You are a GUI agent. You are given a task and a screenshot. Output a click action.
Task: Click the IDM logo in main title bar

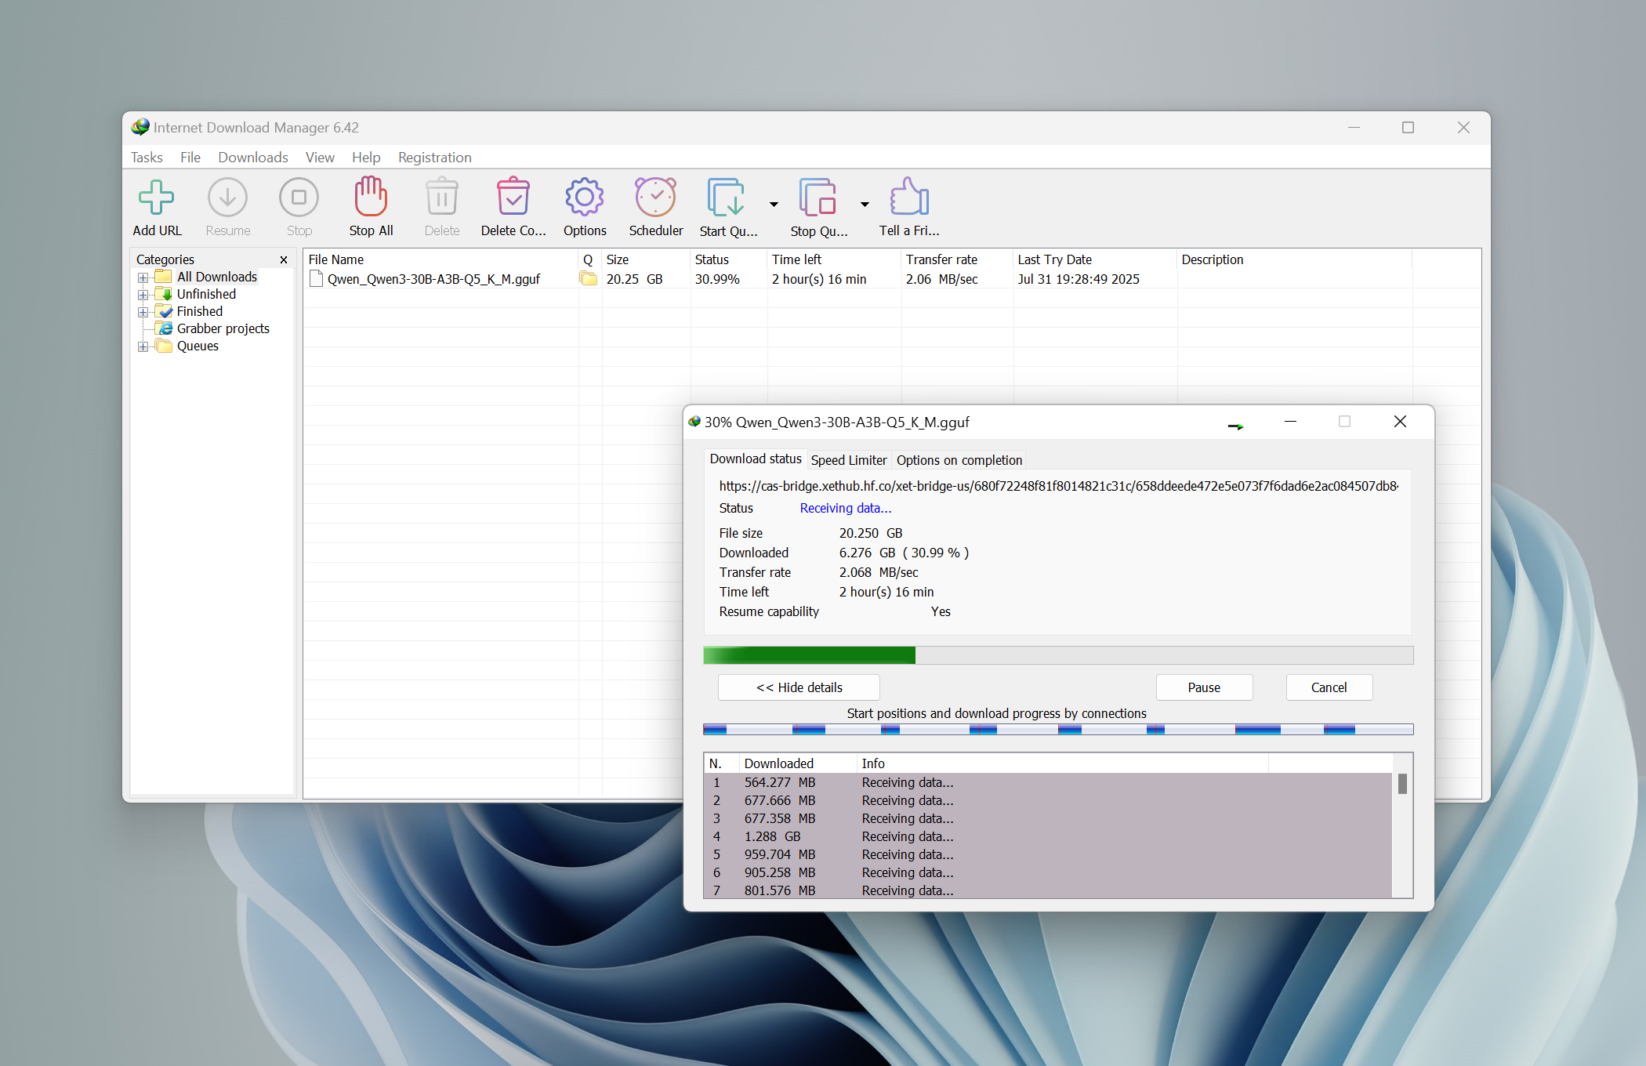(140, 127)
